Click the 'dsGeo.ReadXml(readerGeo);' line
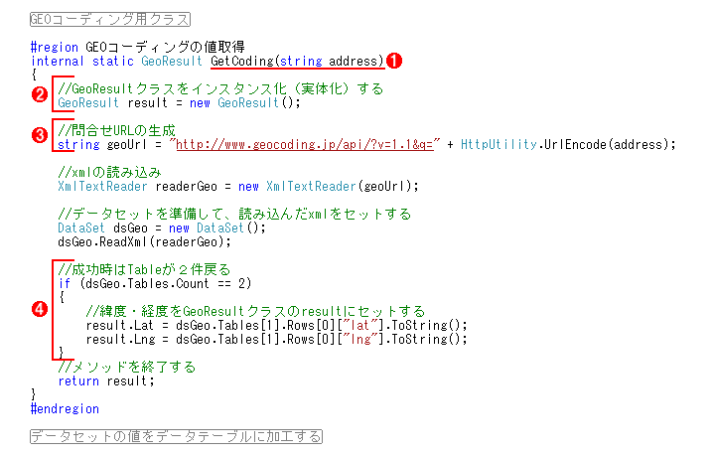Image resolution: width=713 pixels, height=456 pixels. coord(144,241)
